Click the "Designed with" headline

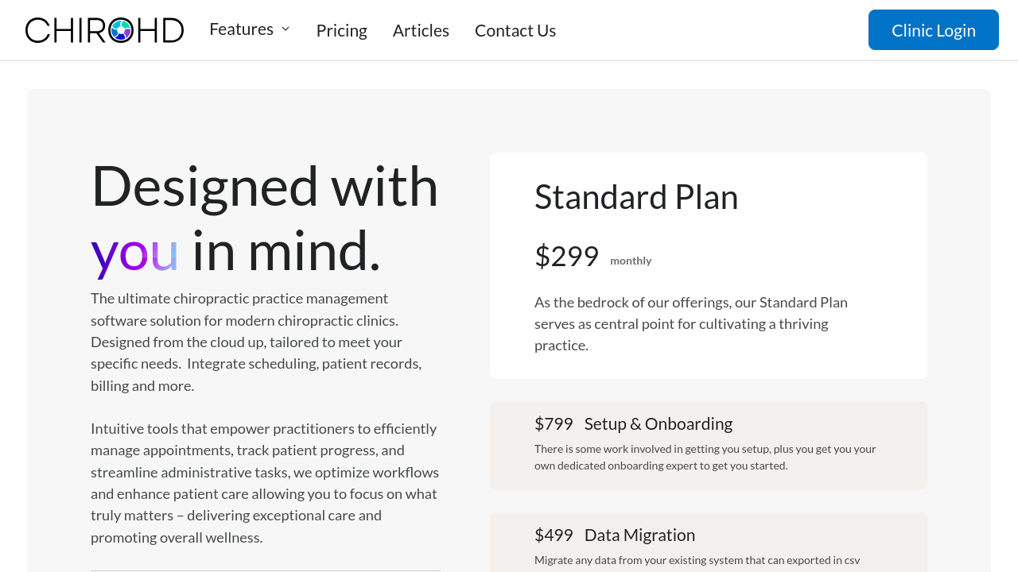pyautogui.click(x=265, y=185)
